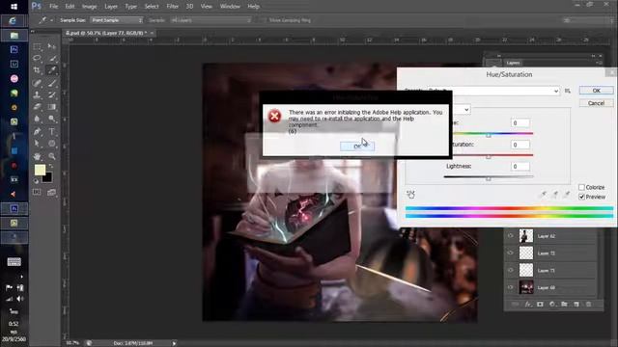
Task: Select the Brush tool
Action: coord(51,83)
